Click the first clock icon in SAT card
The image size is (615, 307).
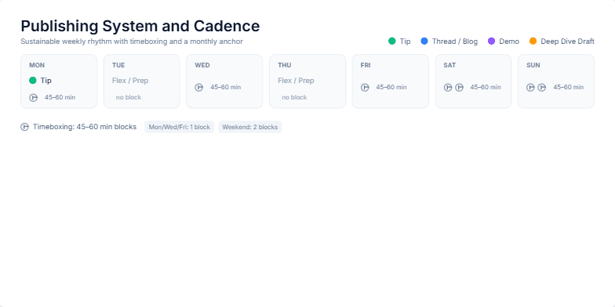click(x=448, y=88)
